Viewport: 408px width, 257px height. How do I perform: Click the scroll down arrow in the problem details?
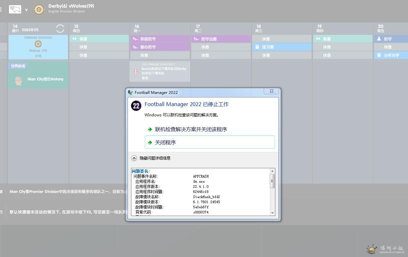coord(272,213)
